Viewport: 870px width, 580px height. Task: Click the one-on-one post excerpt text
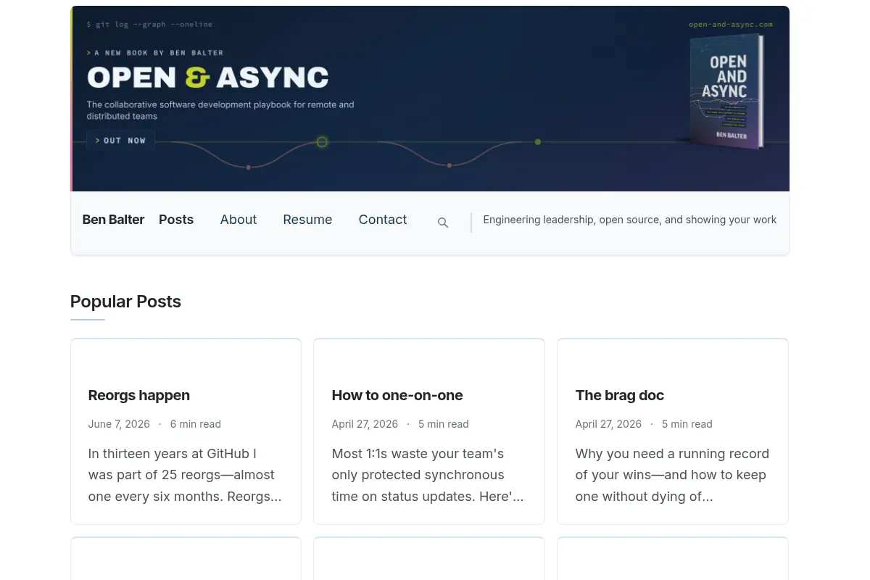(428, 475)
